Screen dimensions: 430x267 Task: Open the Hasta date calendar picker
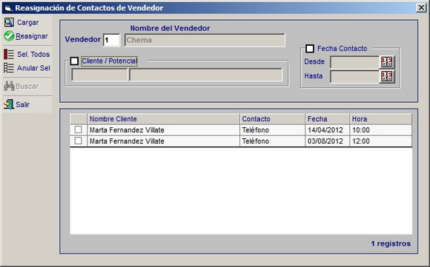(x=387, y=76)
